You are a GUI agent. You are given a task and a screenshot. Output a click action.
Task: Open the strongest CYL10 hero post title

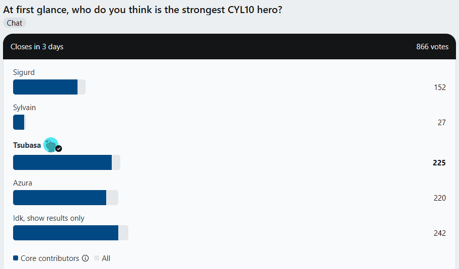pos(142,10)
